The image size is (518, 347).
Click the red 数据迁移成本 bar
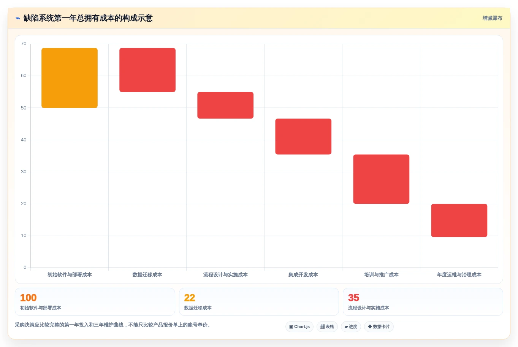(x=147, y=70)
